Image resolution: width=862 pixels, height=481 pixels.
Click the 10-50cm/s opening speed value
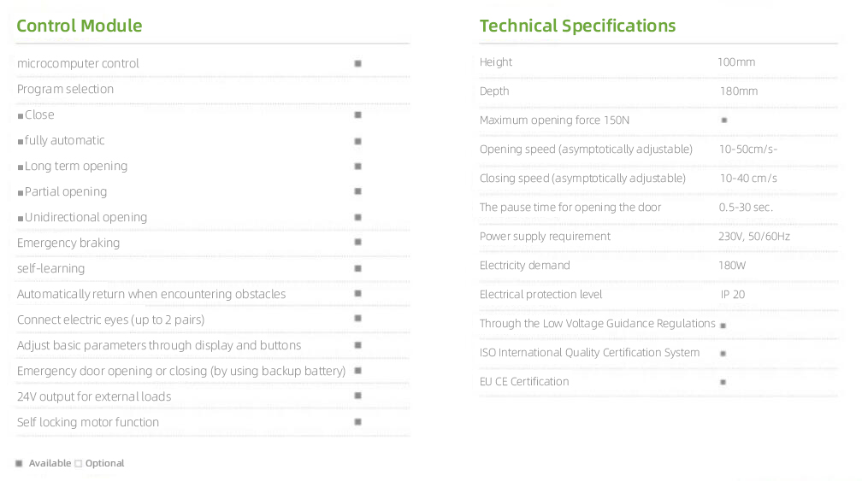(748, 150)
